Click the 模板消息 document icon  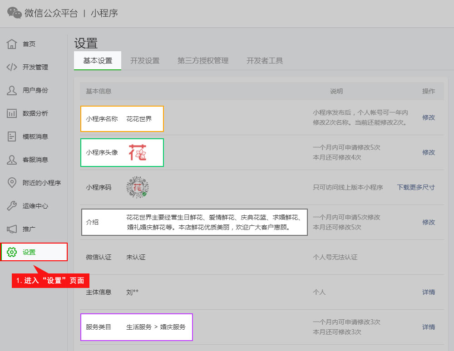[12, 136]
